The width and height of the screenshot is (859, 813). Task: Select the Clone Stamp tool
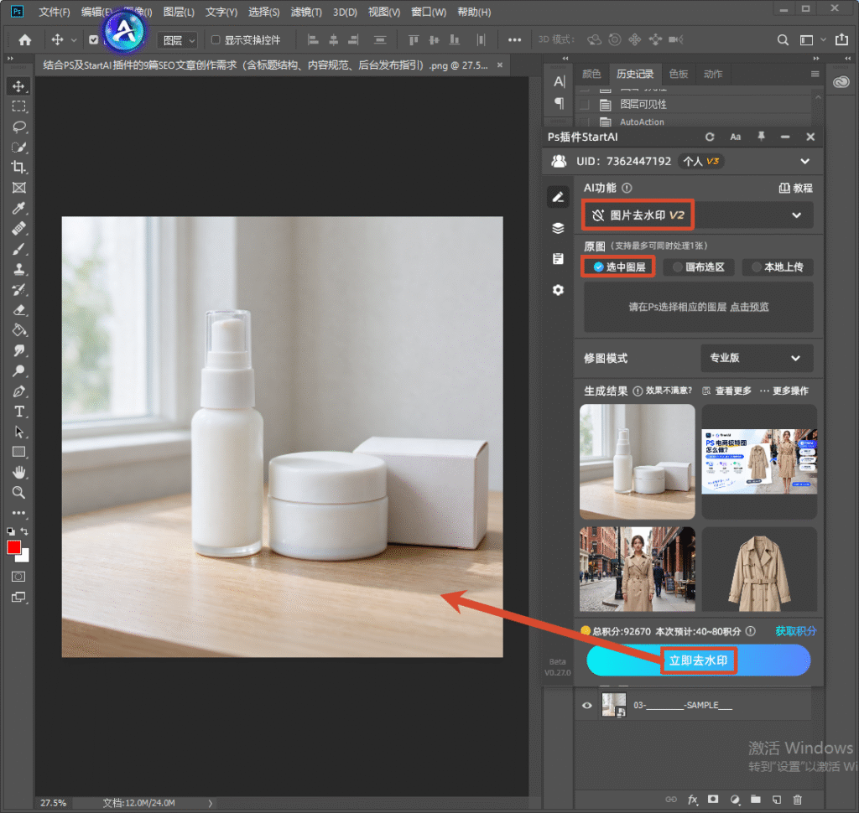tap(18, 269)
